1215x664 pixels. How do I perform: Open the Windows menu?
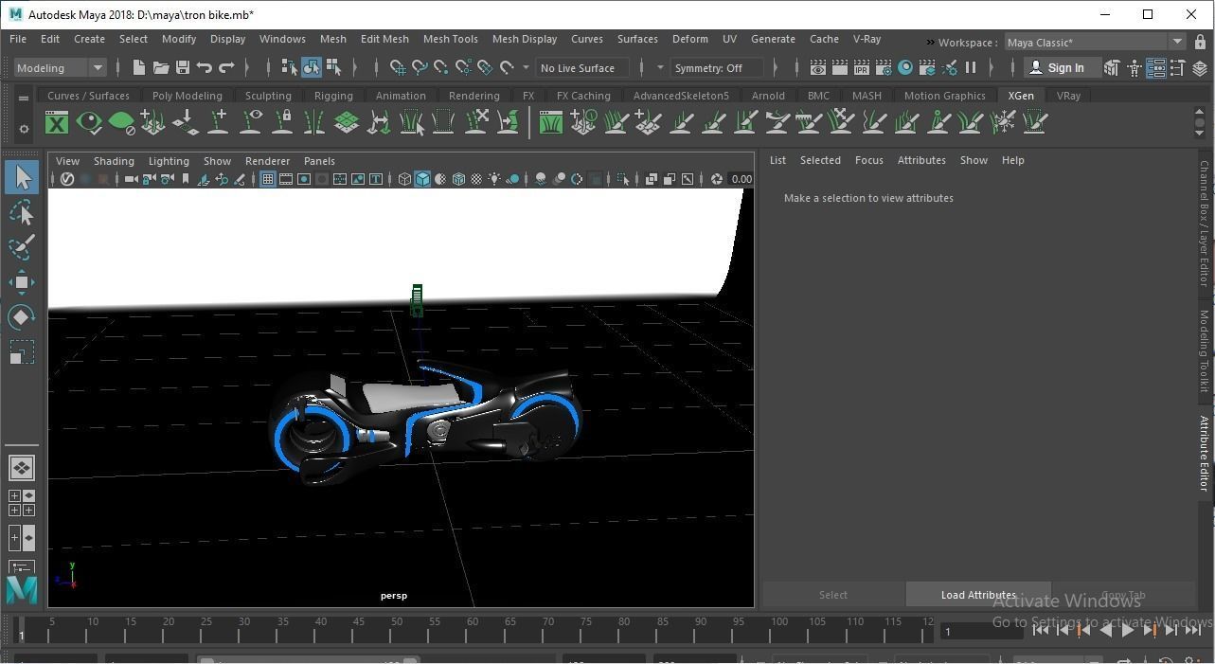pyautogui.click(x=282, y=39)
